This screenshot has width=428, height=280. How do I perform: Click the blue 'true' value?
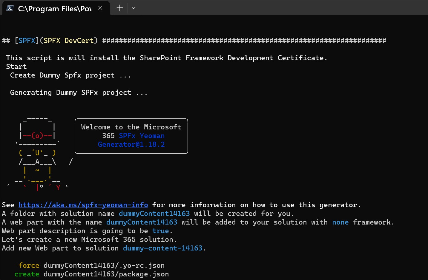161,231
